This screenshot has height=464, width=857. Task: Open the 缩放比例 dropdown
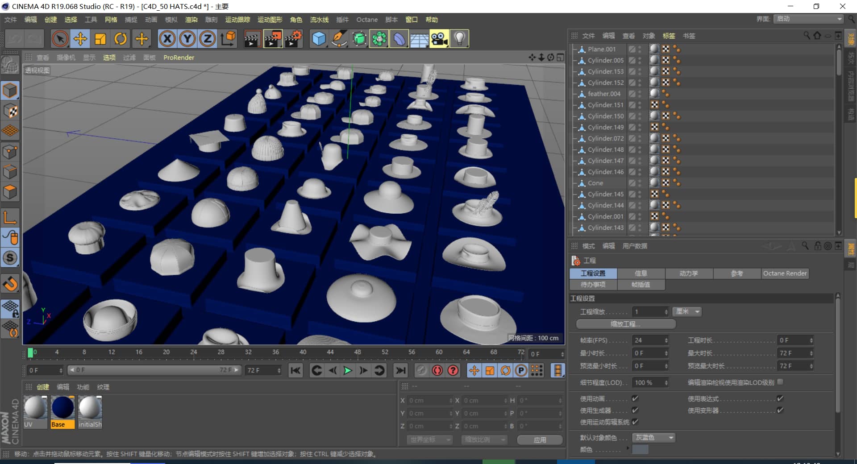[x=484, y=440]
